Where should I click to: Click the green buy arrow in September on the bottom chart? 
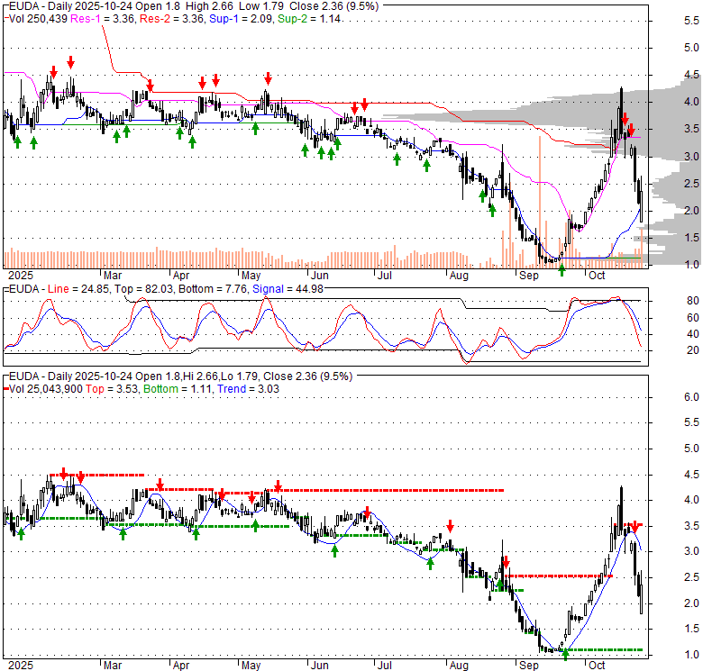(565, 655)
